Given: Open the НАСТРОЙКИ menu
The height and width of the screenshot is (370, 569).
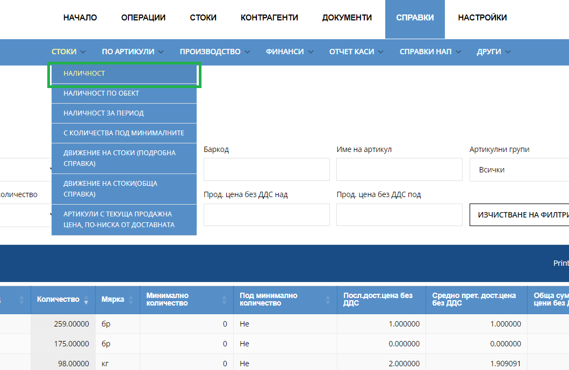Looking at the screenshot, I should tap(482, 17).
